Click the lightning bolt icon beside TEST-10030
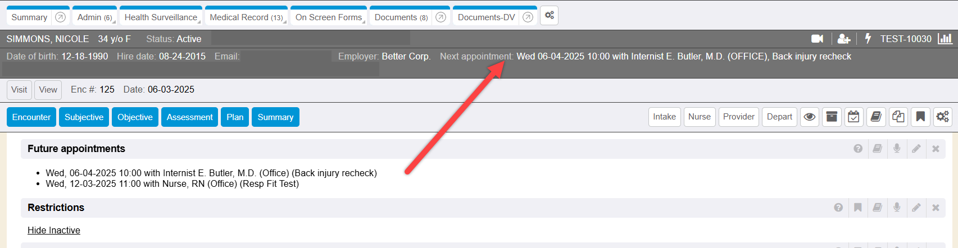This screenshot has height=248, width=958. 868,39
